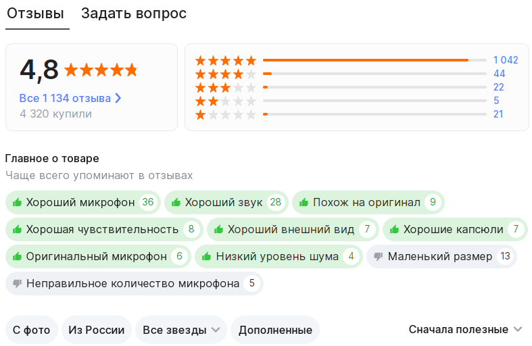
Task: Enable the Дополненные filter
Action: point(274,330)
